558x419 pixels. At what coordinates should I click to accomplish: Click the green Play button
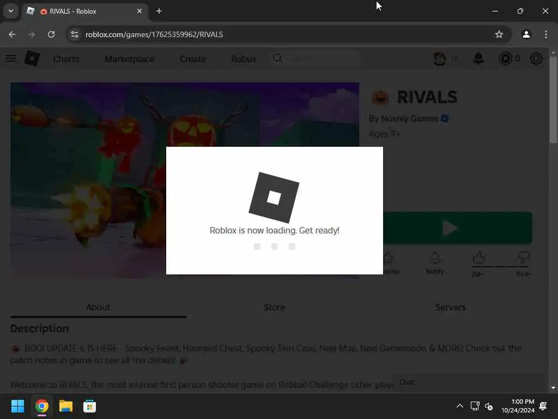point(458,228)
